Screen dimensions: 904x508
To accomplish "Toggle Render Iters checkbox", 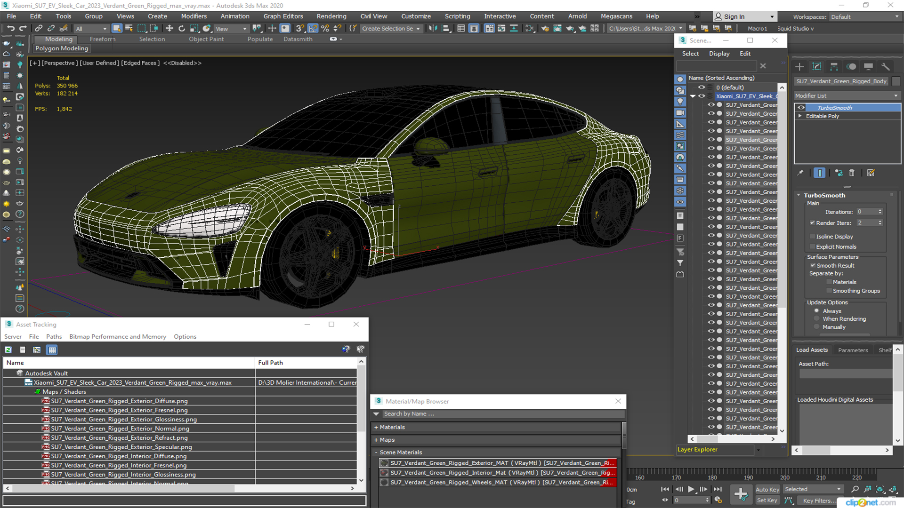I will click(812, 223).
